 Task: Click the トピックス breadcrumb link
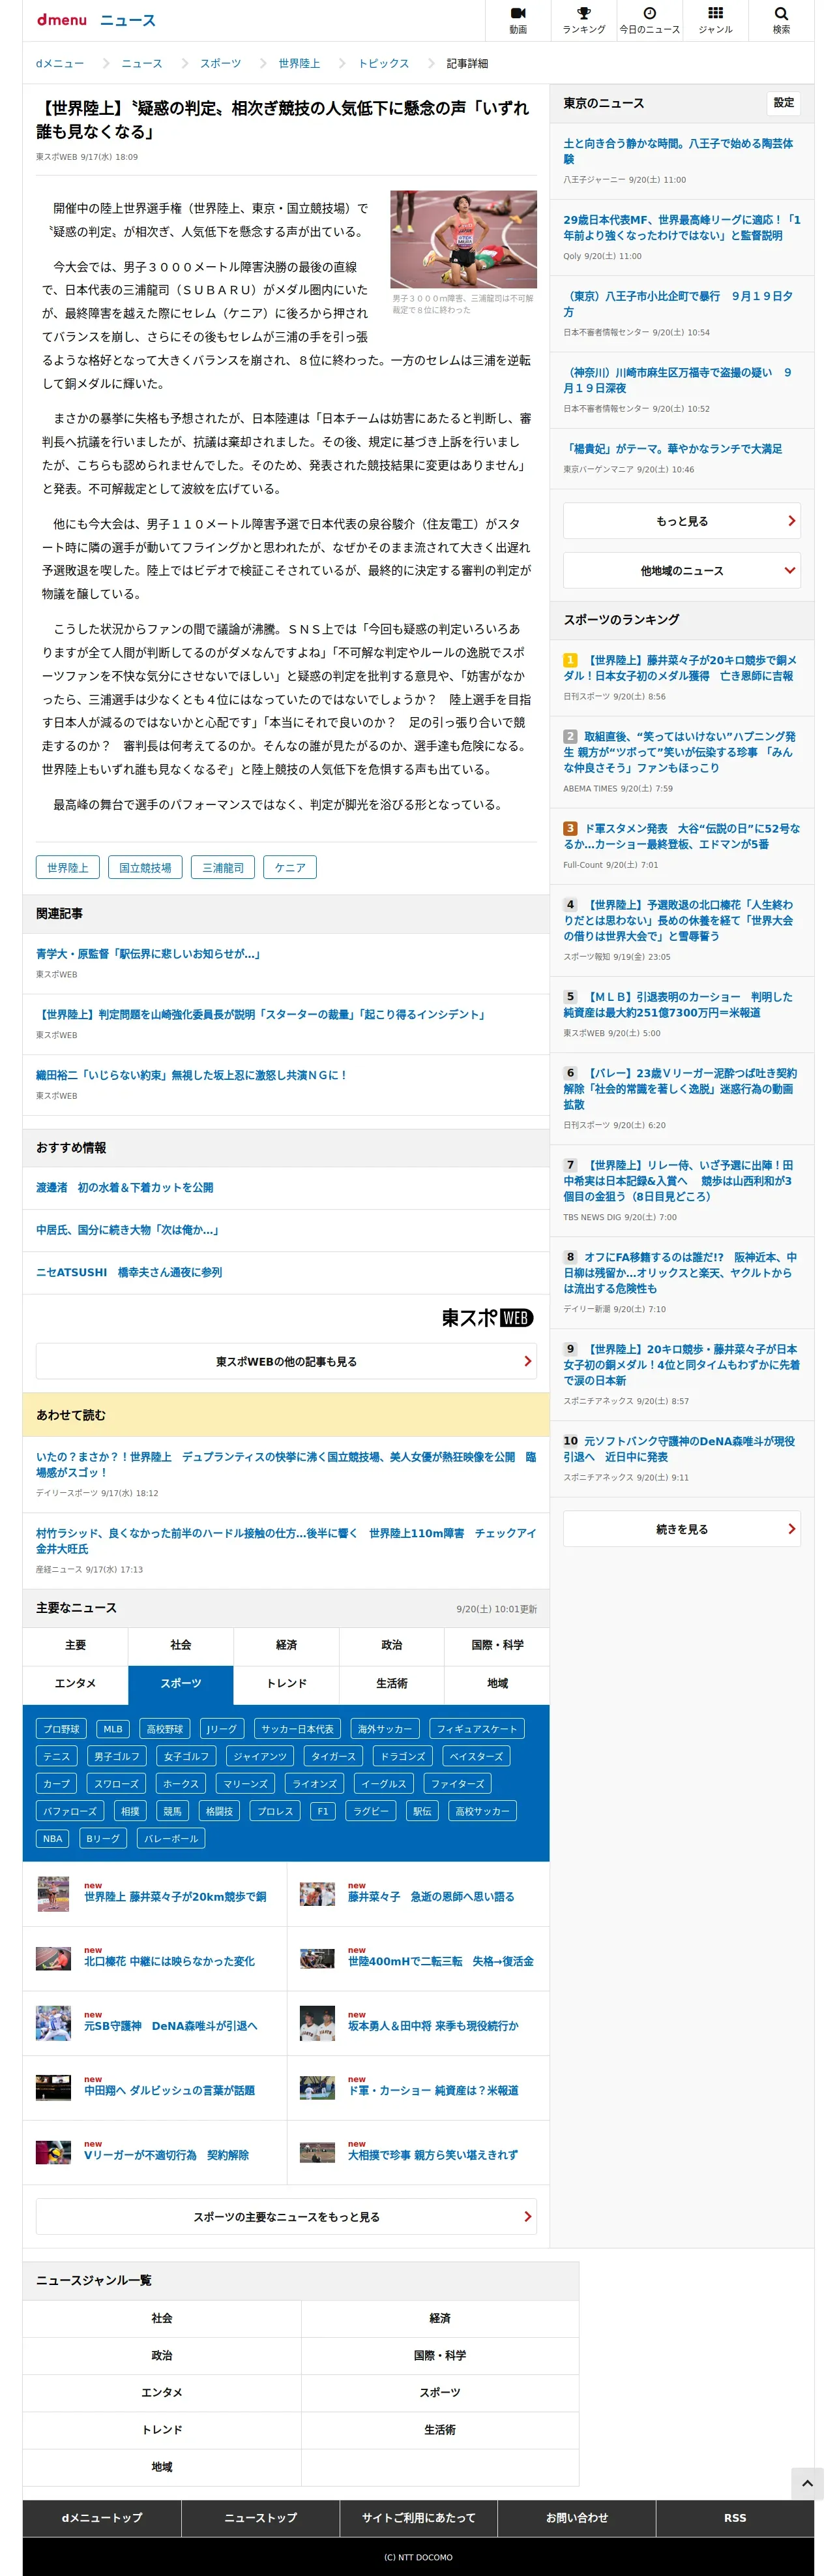click(383, 63)
